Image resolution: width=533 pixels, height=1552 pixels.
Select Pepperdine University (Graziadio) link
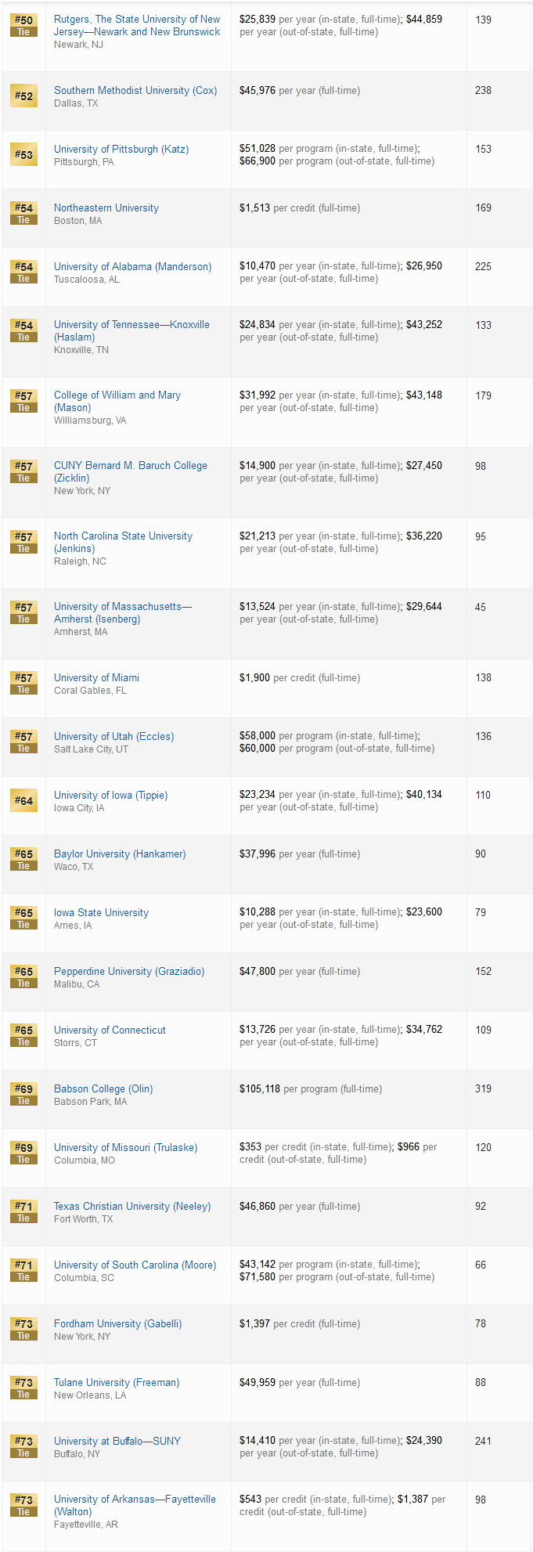point(129,972)
